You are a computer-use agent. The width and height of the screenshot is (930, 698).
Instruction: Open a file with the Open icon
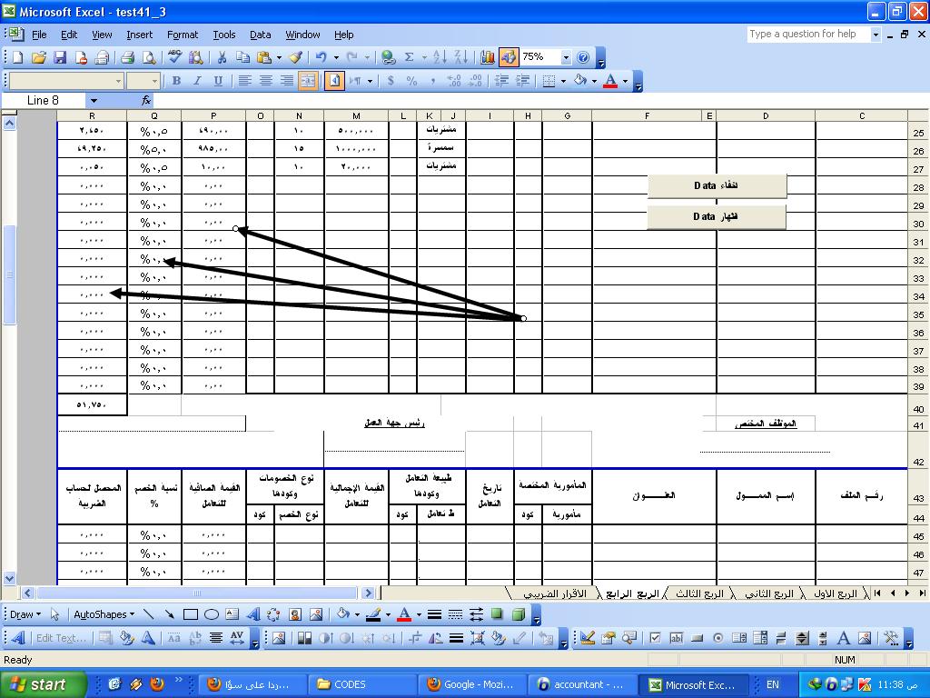point(38,57)
